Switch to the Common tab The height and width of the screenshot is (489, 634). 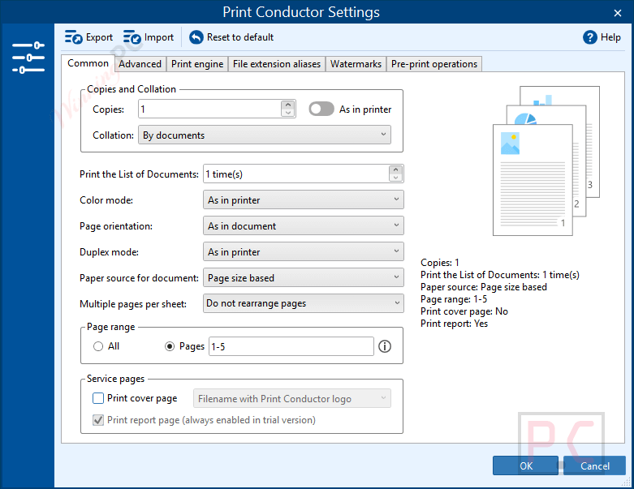pyautogui.click(x=88, y=63)
